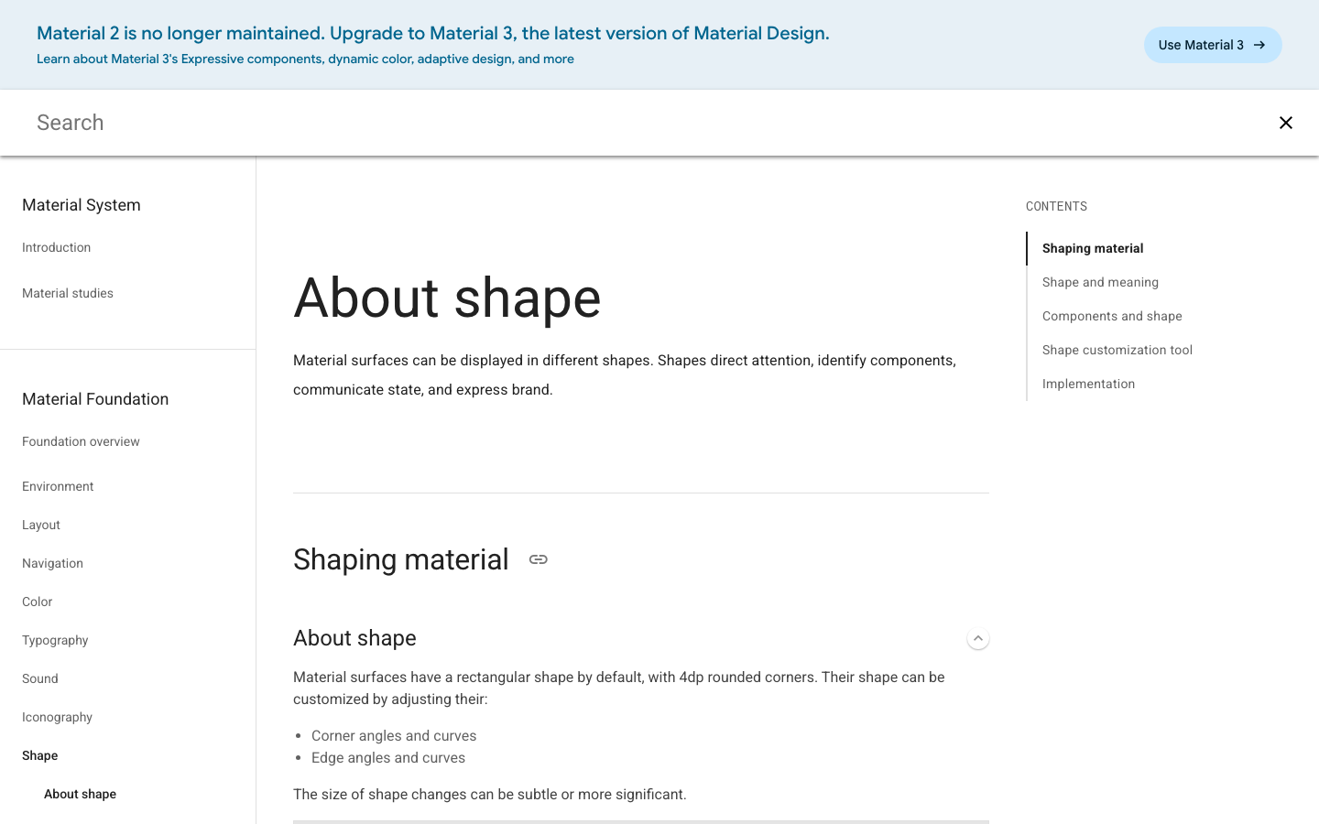Click the Edge angles and curves bullet
The height and width of the screenshot is (824, 1319).
388,757
